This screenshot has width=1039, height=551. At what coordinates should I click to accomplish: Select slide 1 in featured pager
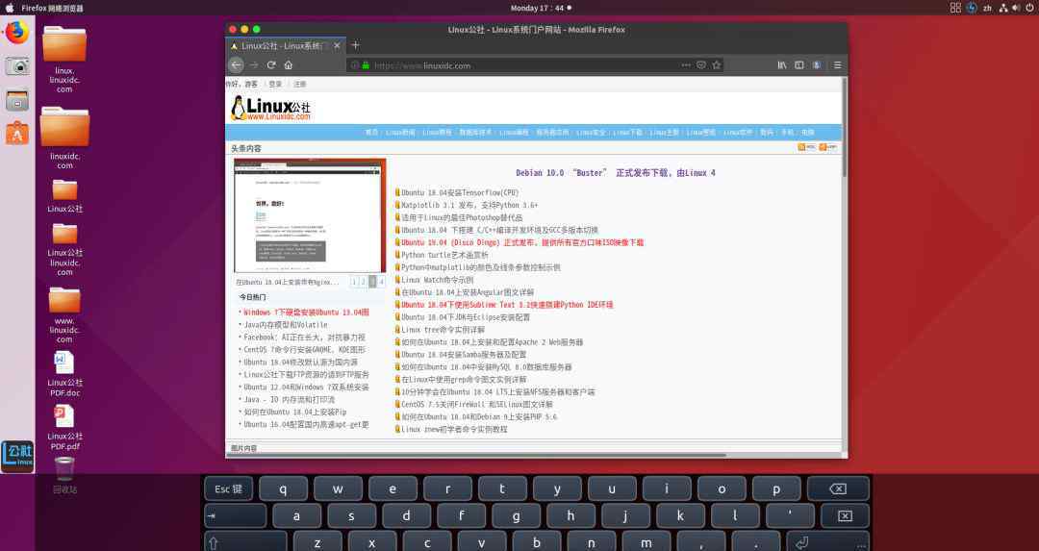pyautogui.click(x=354, y=282)
